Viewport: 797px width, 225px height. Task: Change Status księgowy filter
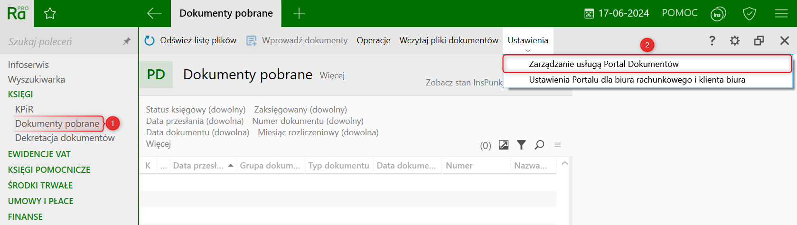click(x=196, y=110)
